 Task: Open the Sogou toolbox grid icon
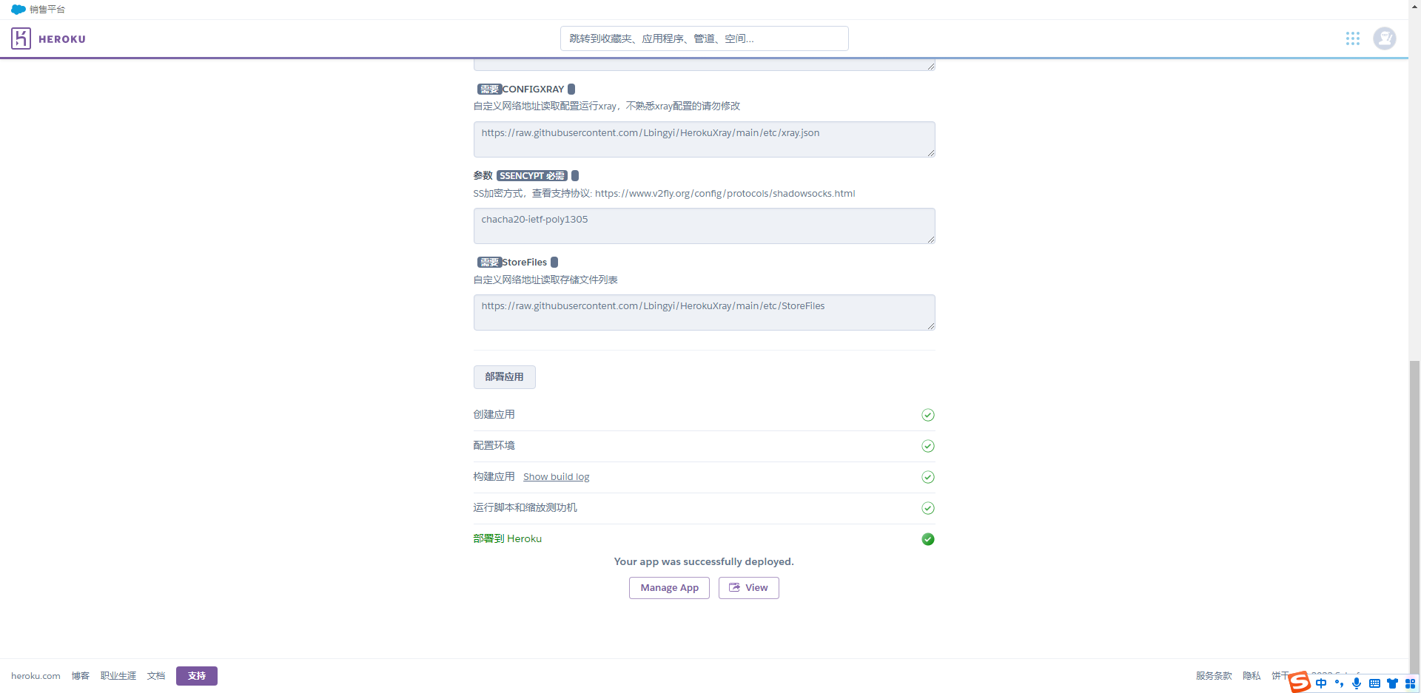tap(1410, 683)
